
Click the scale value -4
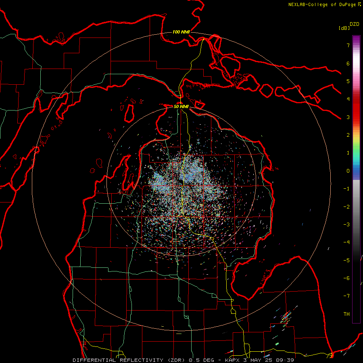pyautogui.click(x=346, y=242)
